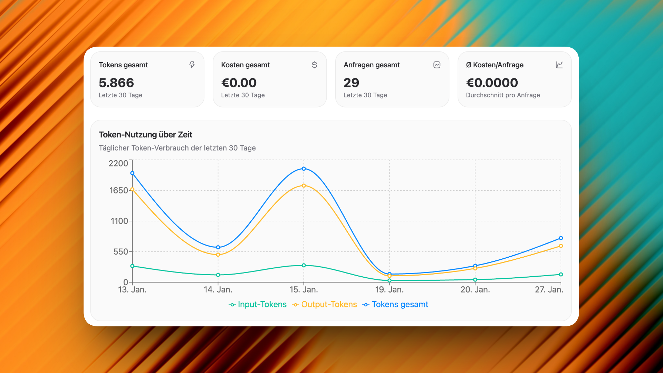Click the activity icon in Anfragen gesamt card
Image resolution: width=663 pixels, height=373 pixels.
[x=437, y=65]
